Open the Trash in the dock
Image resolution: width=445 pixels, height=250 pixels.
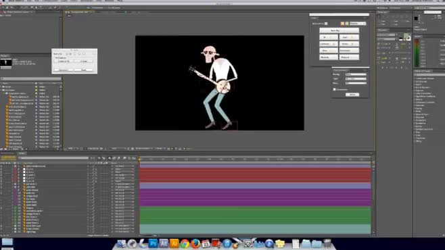327,243
